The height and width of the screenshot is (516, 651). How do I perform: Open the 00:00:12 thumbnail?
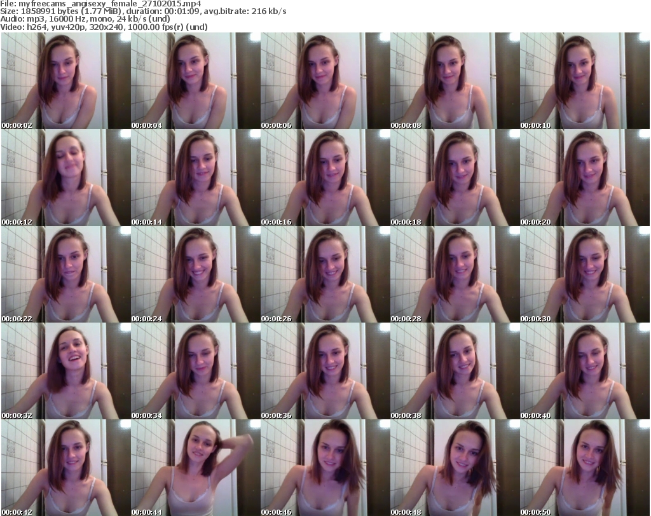(65, 178)
